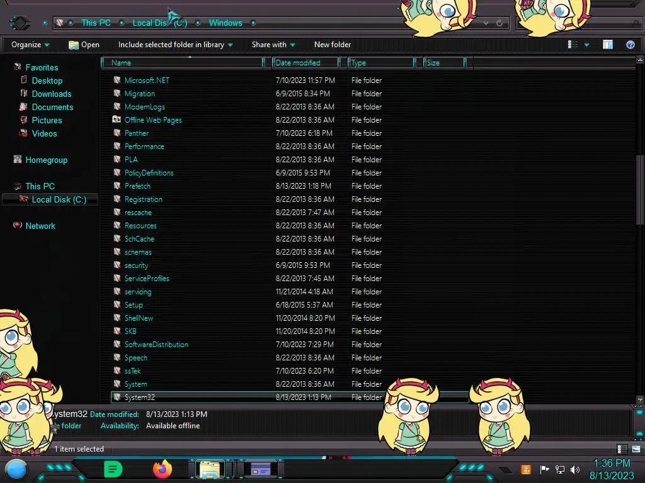Select File Explorer taskbar icon
This screenshot has height=483, width=645.
pyautogui.click(x=209, y=469)
